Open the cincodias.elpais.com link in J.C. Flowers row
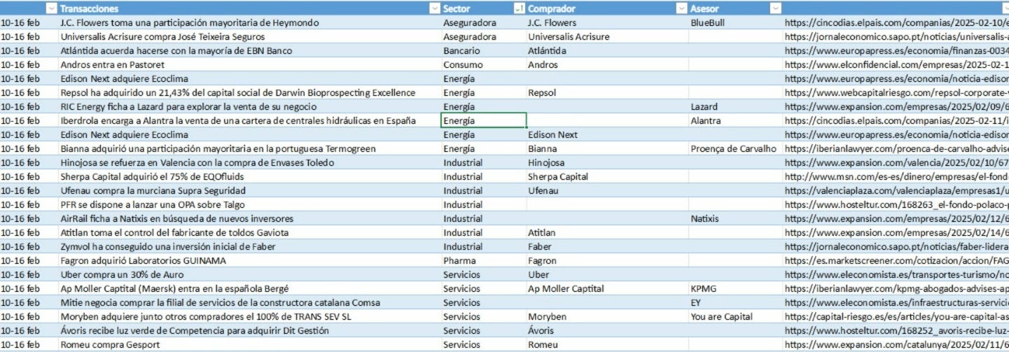This screenshot has width=1009, height=352. [x=896, y=22]
